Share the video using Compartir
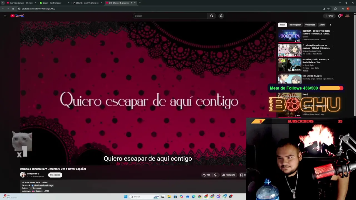 point(229,175)
